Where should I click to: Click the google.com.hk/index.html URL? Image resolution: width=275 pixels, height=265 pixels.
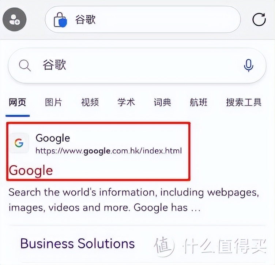[x=109, y=151]
